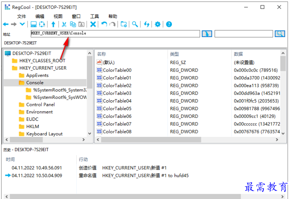Select the Keyboard Layout key
This screenshot has width=291, height=199.
point(45,134)
